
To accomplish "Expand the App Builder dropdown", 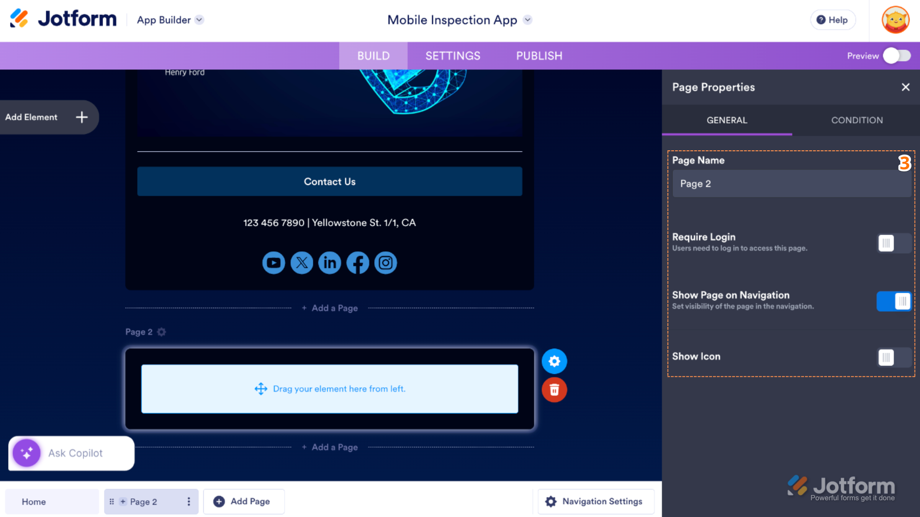I will tap(199, 20).
